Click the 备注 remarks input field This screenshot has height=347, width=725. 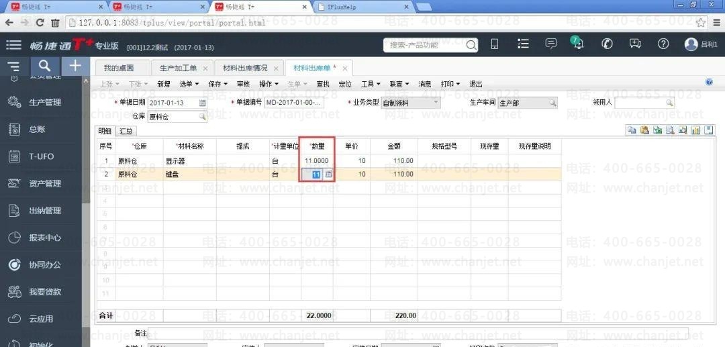(418, 333)
